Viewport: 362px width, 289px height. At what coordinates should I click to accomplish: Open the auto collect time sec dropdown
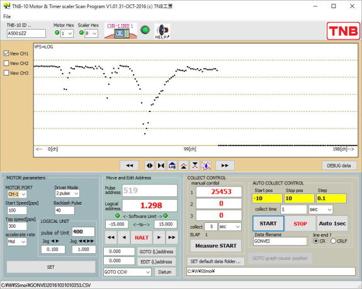tap(320, 210)
